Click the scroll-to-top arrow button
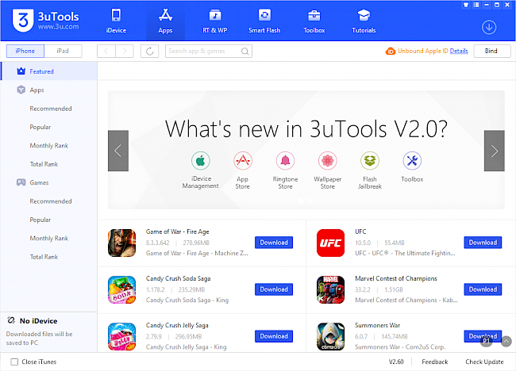 coord(506,342)
